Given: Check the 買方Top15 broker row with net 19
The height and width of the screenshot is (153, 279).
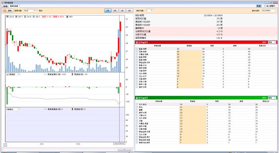Looking at the screenshot, I should [137, 62].
